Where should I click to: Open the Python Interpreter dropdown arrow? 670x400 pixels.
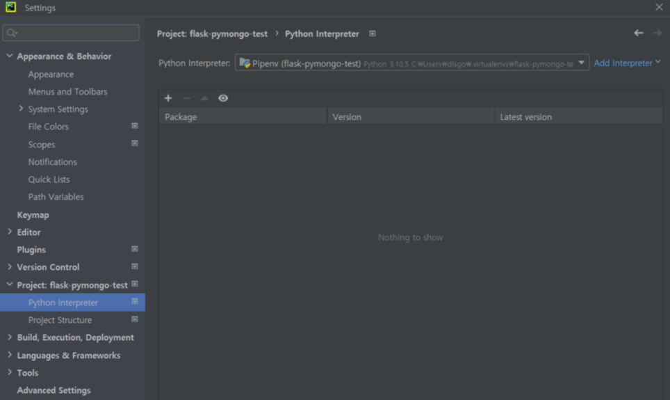581,63
